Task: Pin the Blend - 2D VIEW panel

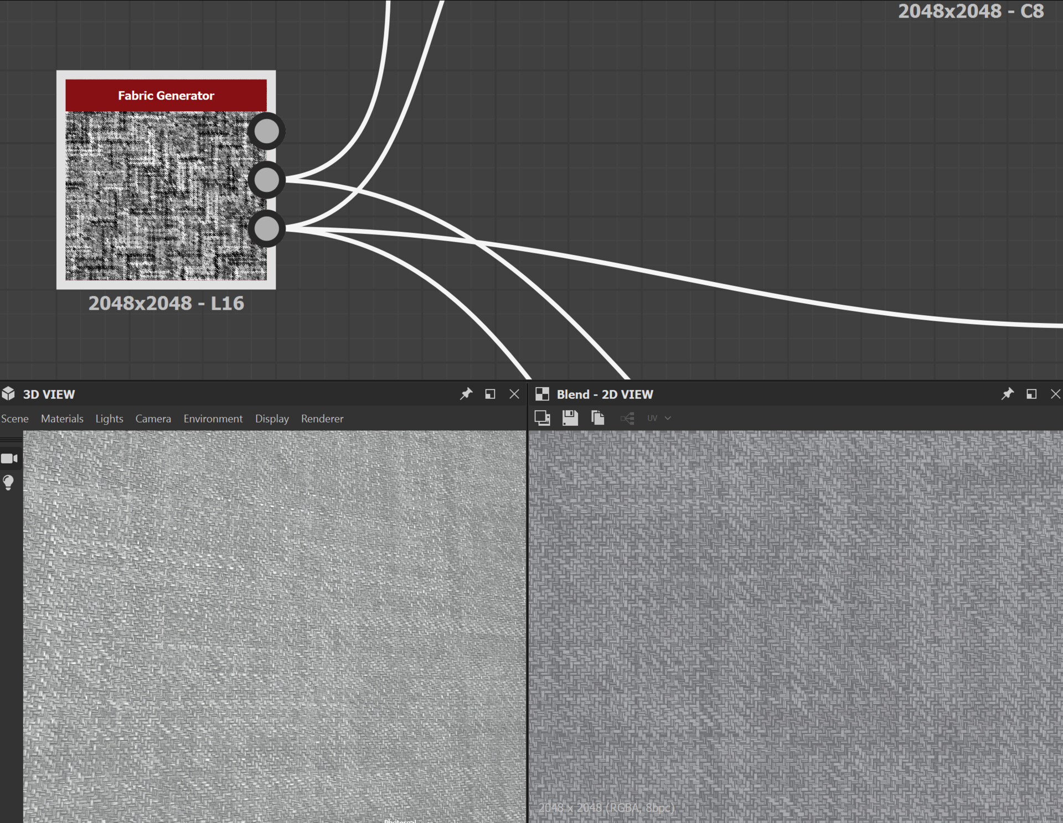Action: click(1008, 394)
